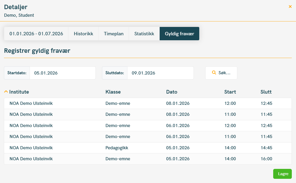Open the date range tab 01.01.2026 - 01.07.2026

coord(36,34)
